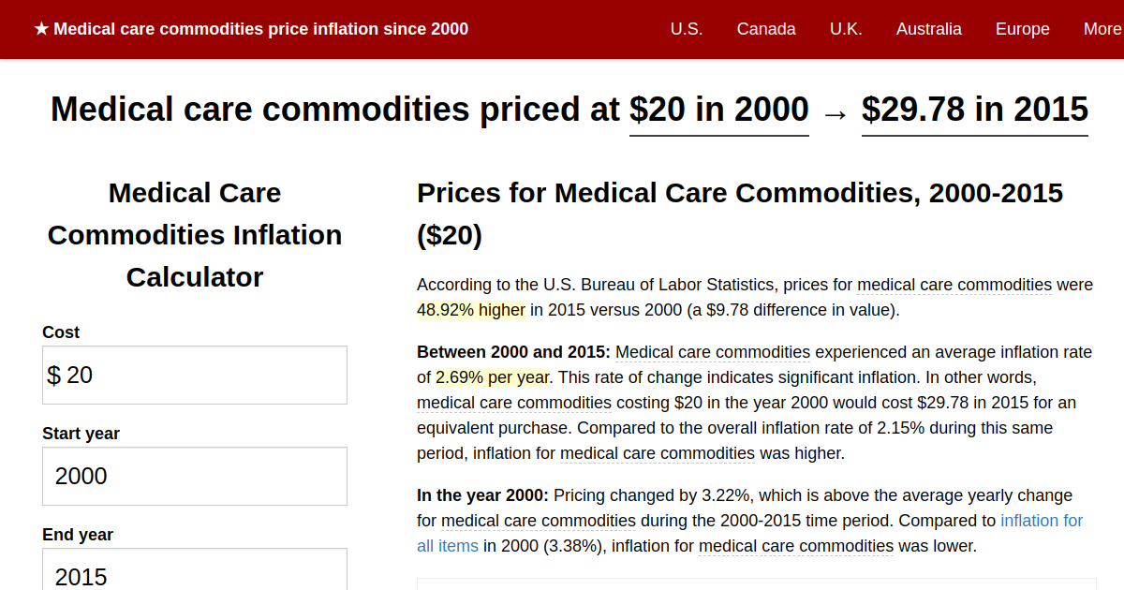
Task: Click the highlighted '48.92% higher' text
Action: [469, 309]
